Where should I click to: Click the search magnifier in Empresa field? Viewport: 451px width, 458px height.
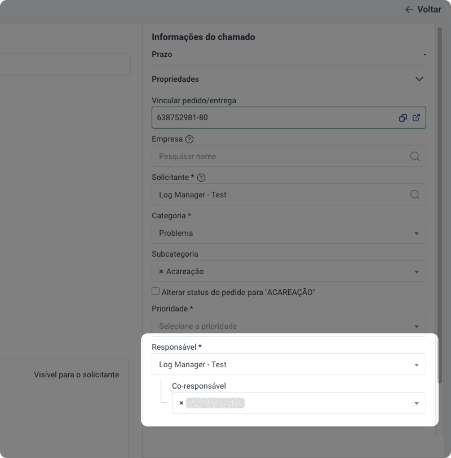click(x=415, y=156)
